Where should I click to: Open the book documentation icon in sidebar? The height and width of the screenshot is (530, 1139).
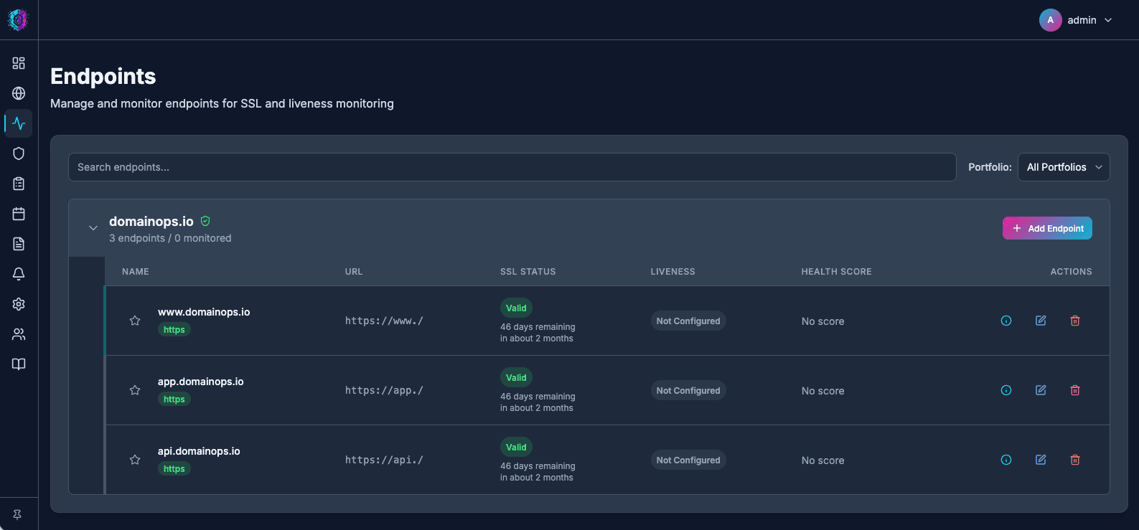[x=19, y=364]
